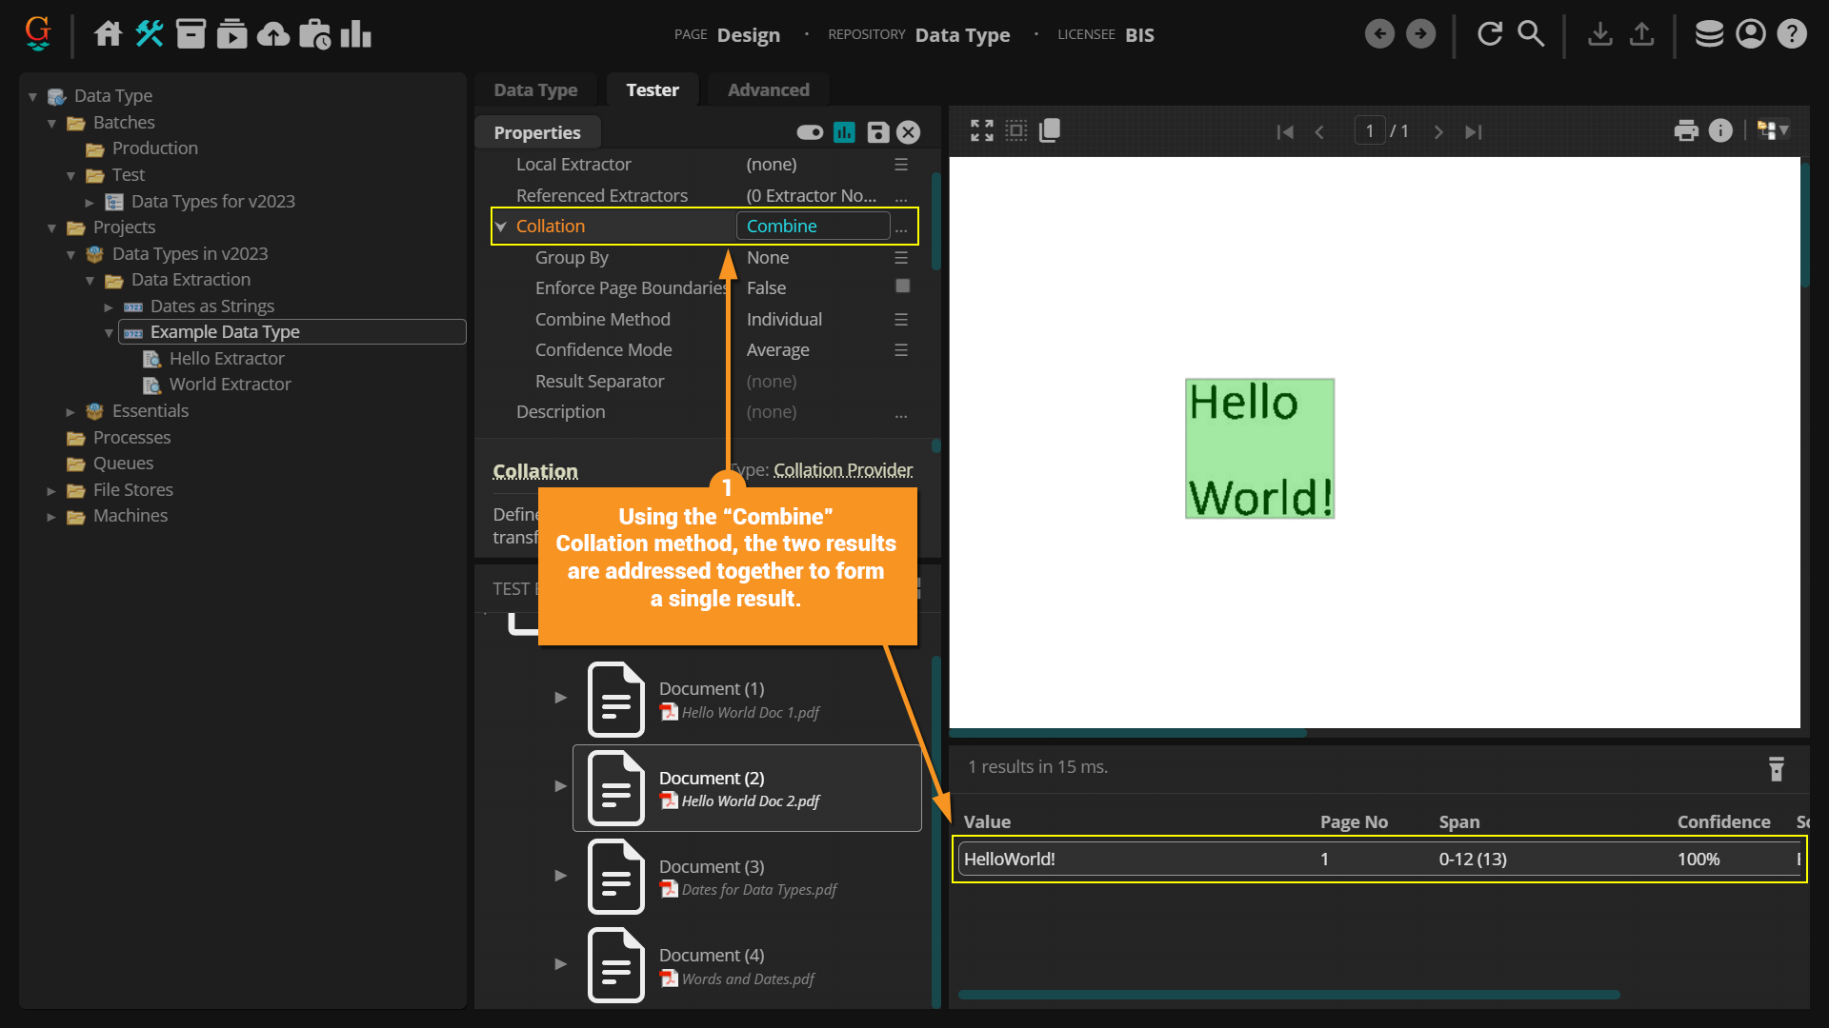Toggle the switch in Properties header
The image size is (1829, 1028).
pyautogui.click(x=810, y=132)
